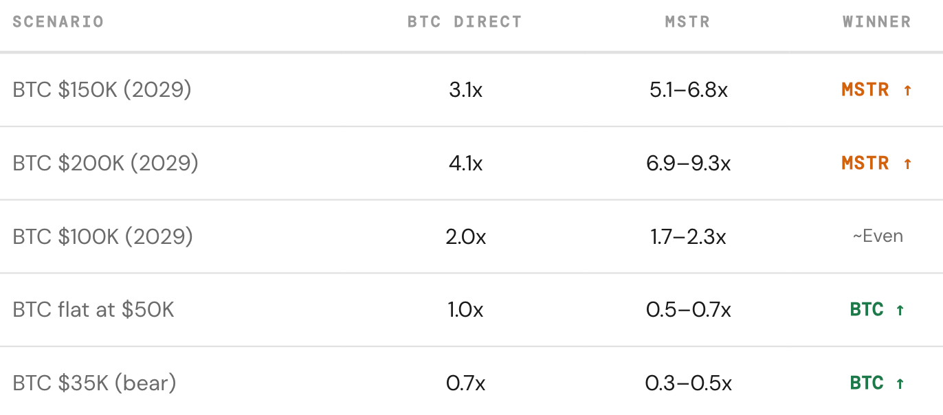Select the 6.9–9.3x MSTR value

click(689, 164)
